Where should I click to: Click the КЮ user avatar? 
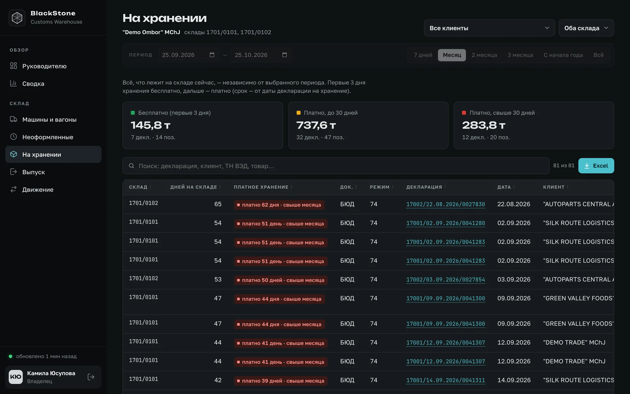[16, 377]
